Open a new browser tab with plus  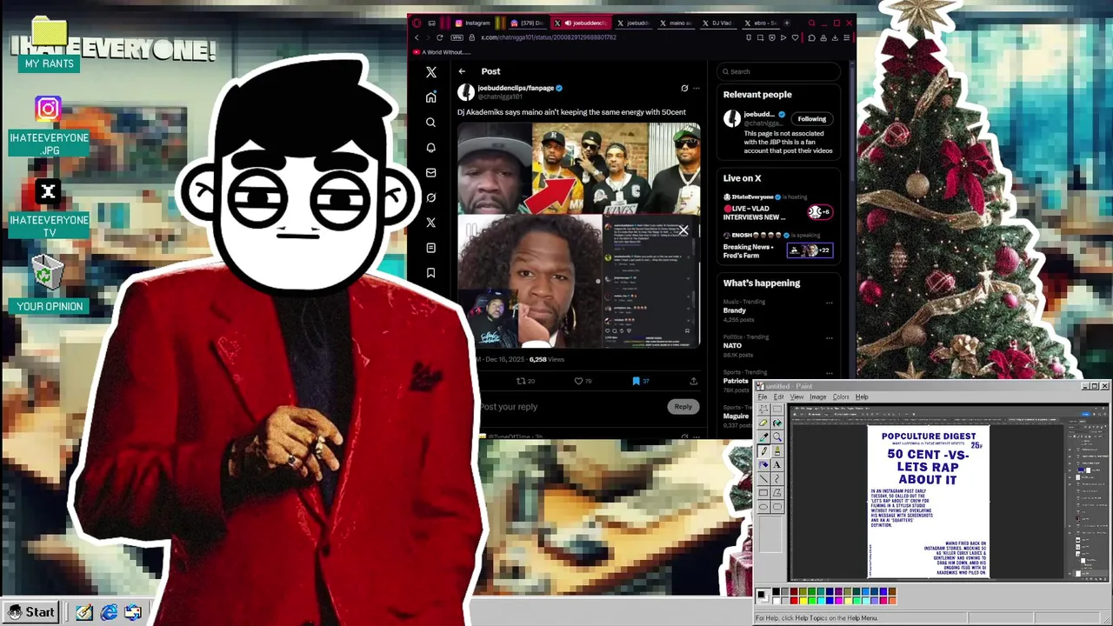[x=787, y=23]
